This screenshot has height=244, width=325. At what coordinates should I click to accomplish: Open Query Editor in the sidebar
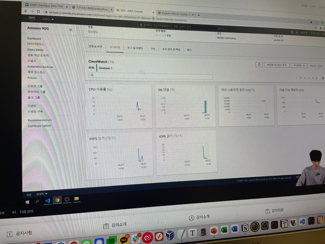click(36, 50)
